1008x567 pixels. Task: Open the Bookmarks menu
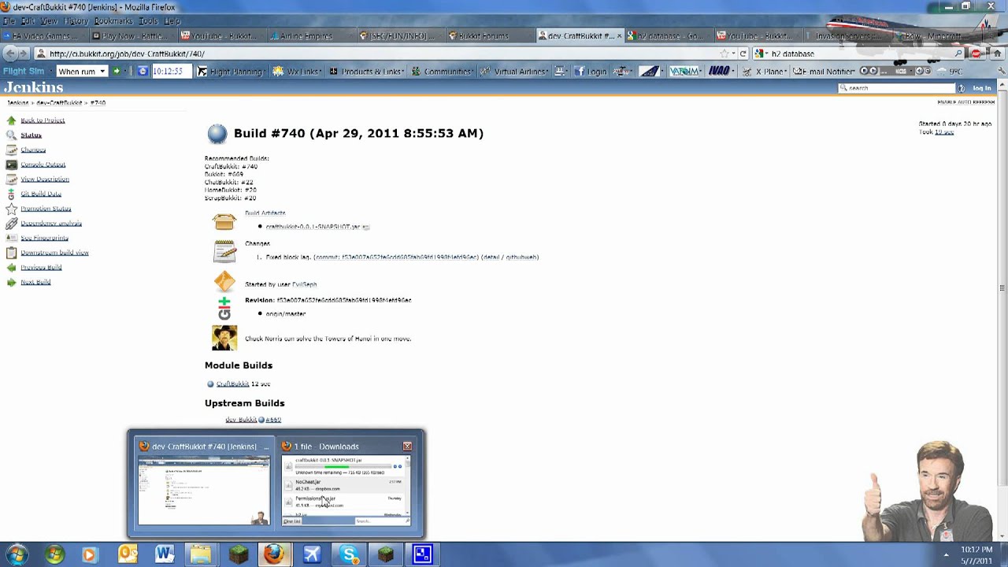click(x=113, y=20)
